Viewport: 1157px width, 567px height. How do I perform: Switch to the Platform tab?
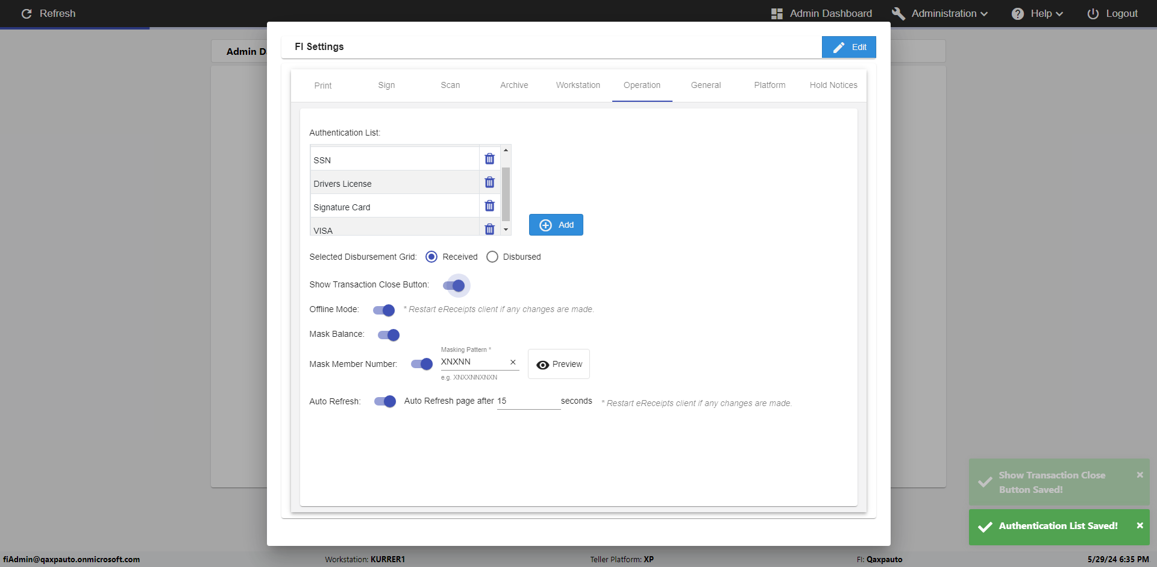click(770, 86)
